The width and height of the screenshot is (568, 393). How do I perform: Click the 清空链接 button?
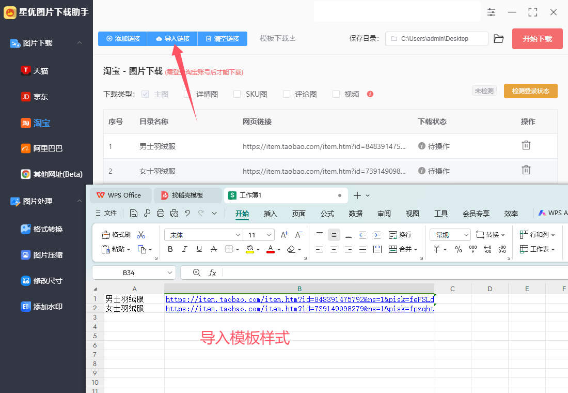(x=223, y=39)
